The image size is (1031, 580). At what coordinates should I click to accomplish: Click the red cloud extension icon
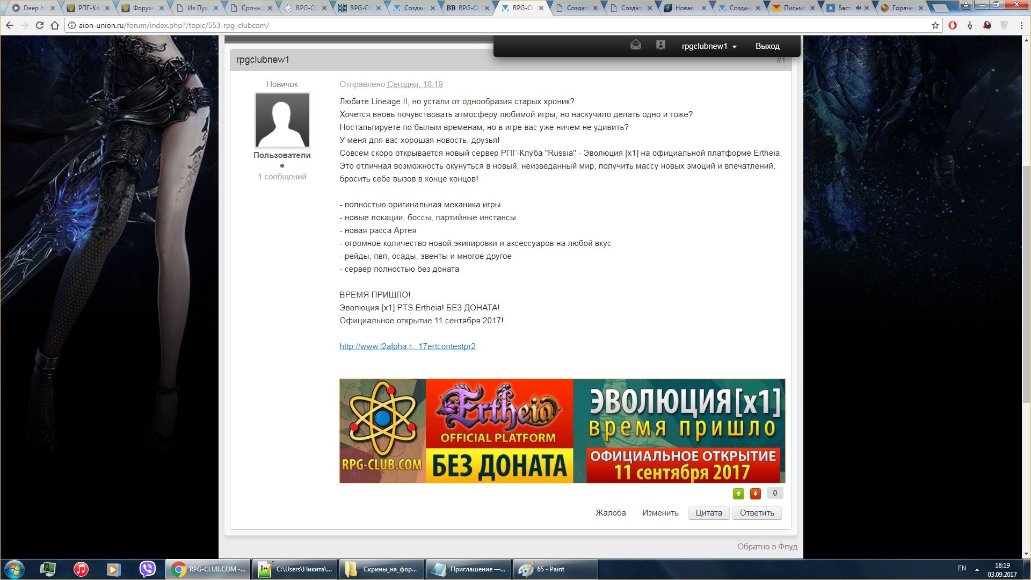click(x=987, y=25)
